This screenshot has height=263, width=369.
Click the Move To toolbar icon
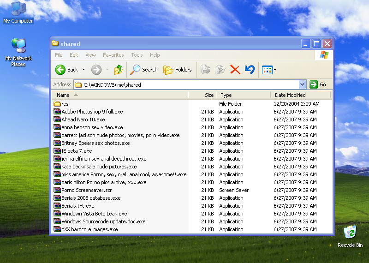(x=205, y=70)
